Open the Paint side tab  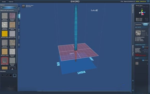19,23
